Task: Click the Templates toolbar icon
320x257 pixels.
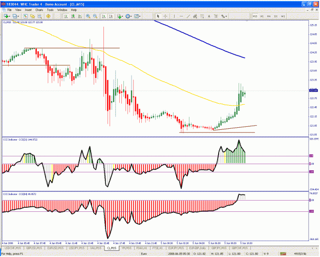Action: [136, 16]
